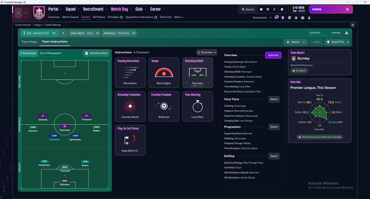Switch to the Team Shape tab
370x199 pixels.
tap(29, 42)
